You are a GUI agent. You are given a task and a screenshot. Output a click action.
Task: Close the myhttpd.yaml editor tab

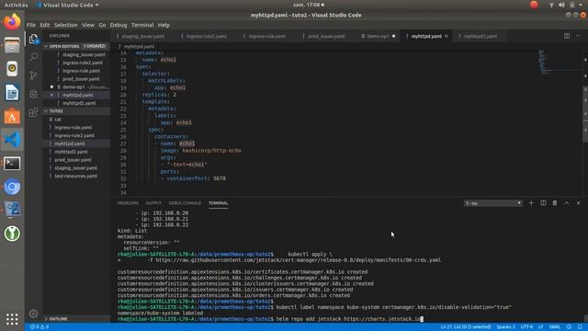[x=447, y=37]
